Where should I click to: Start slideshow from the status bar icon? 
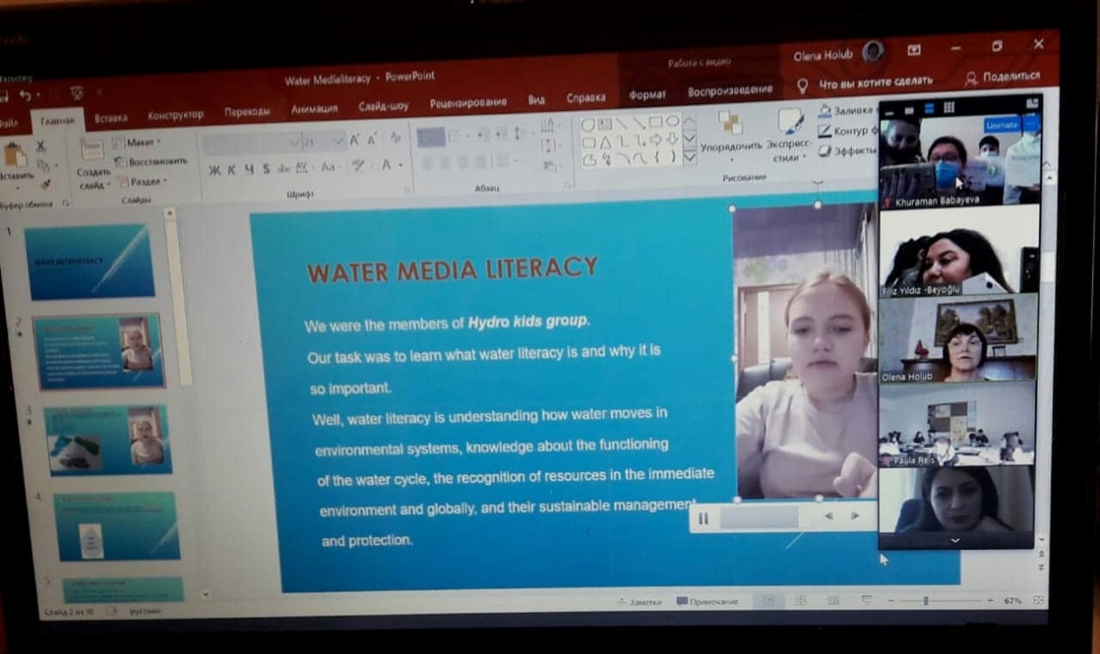tap(866, 599)
